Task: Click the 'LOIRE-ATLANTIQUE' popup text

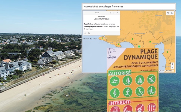Action: click(x=101, y=19)
